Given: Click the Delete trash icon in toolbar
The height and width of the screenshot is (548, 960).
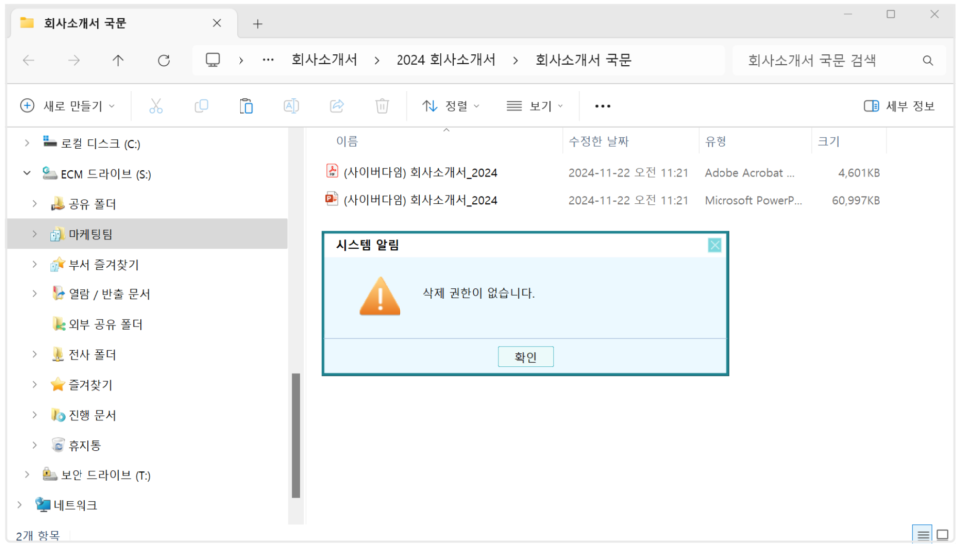Looking at the screenshot, I should point(382,106).
